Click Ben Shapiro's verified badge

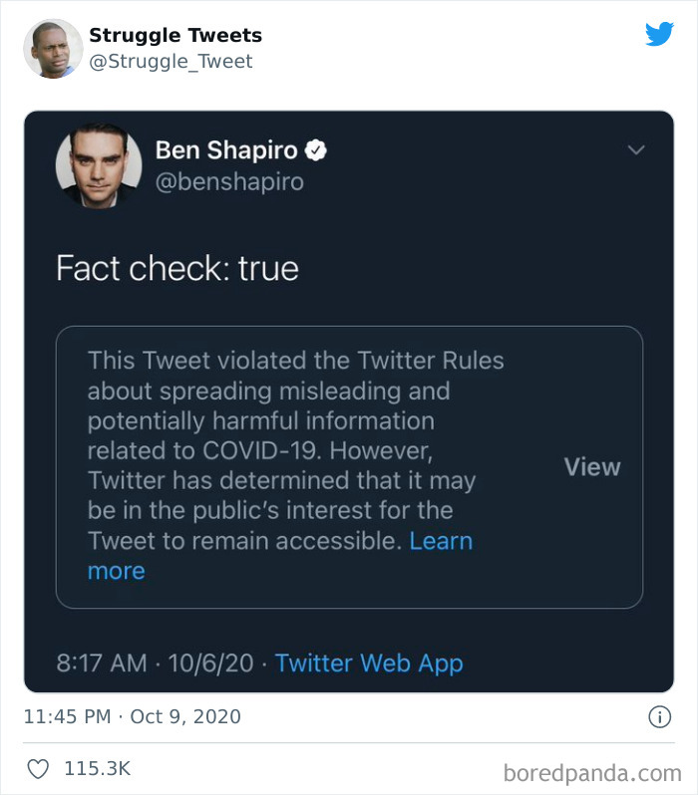pyautogui.click(x=316, y=150)
